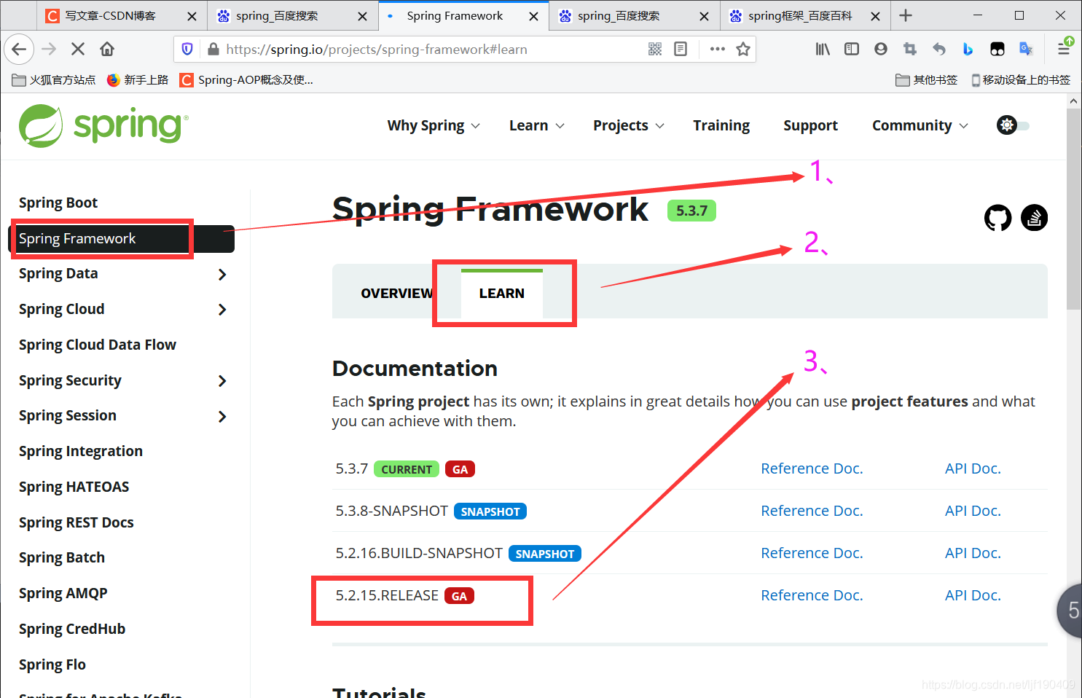This screenshot has width=1082, height=698.
Task: Expand Spring Cloud submenu arrow
Action: (x=222, y=310)
